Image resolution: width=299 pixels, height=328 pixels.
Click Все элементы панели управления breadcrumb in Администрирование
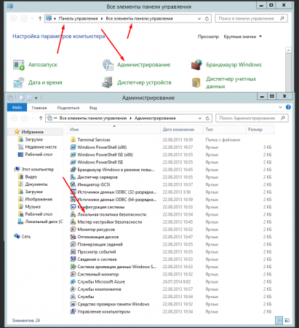click(93, 118)
